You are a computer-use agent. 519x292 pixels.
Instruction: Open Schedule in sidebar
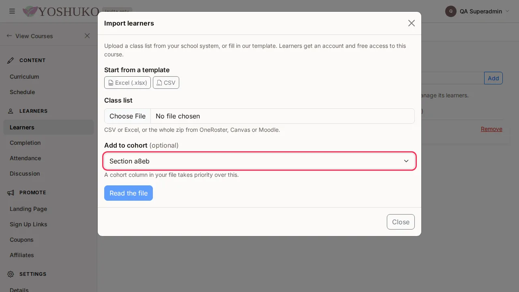tap(22, 92)
